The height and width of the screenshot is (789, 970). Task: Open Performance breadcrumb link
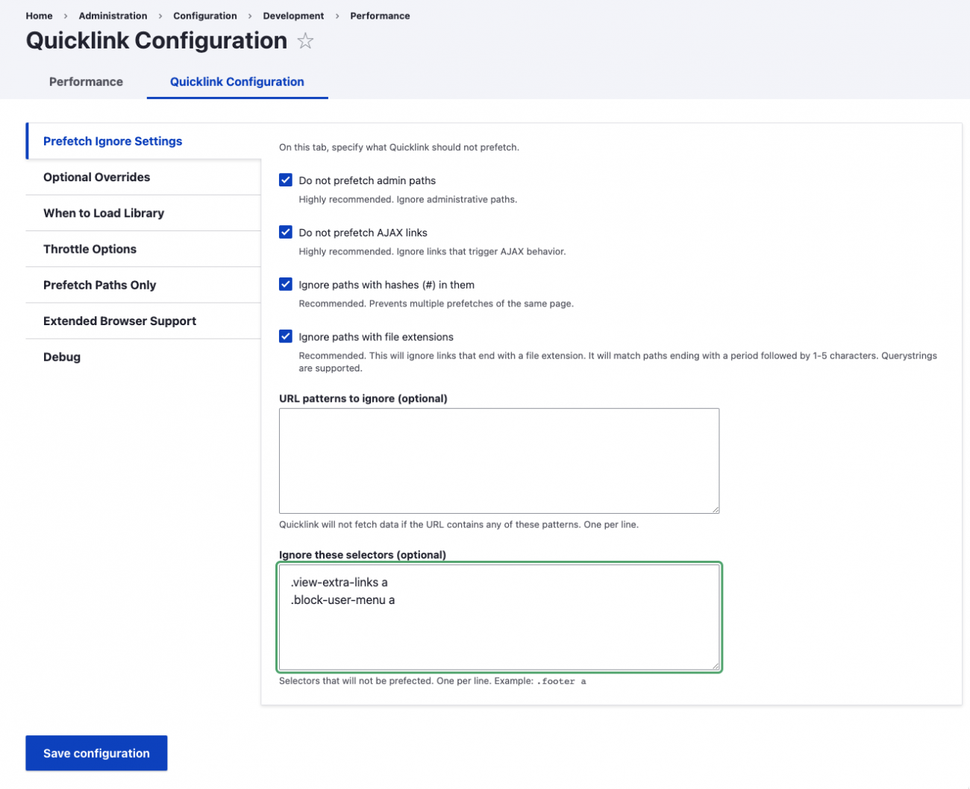click(380, 16)
